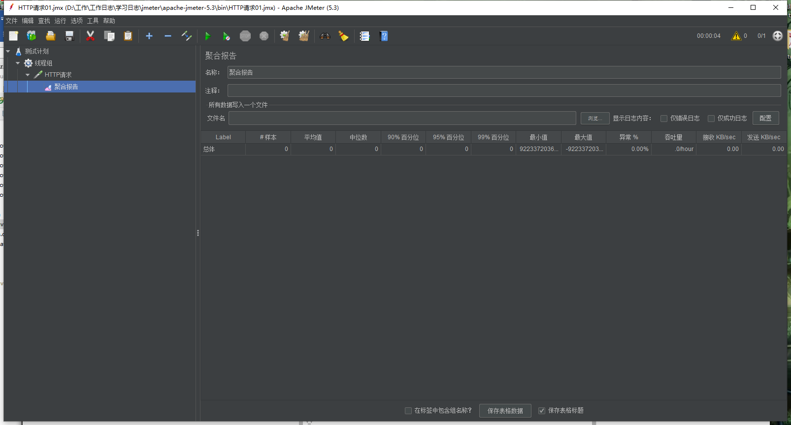Copy selected element icon

(109, 36)
